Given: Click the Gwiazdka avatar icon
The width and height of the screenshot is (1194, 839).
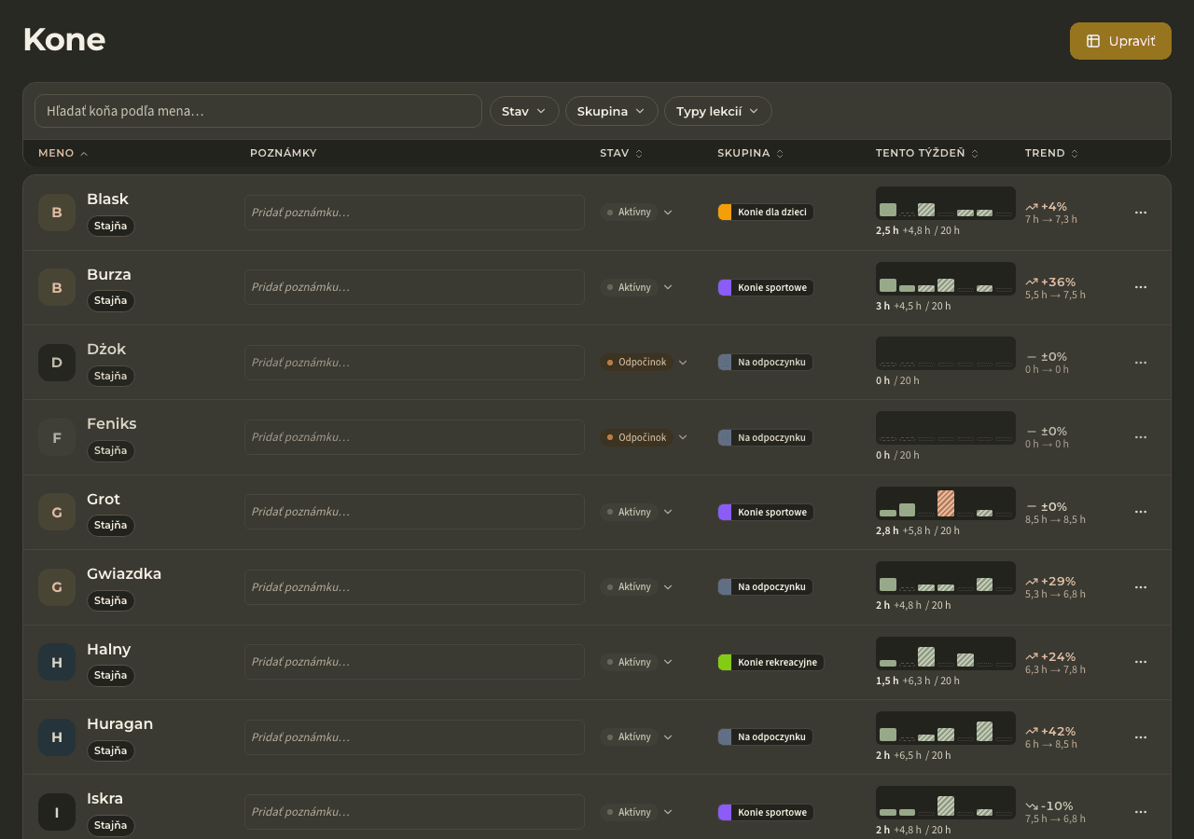Looking at the screenshot, I should tap(57, 587).
